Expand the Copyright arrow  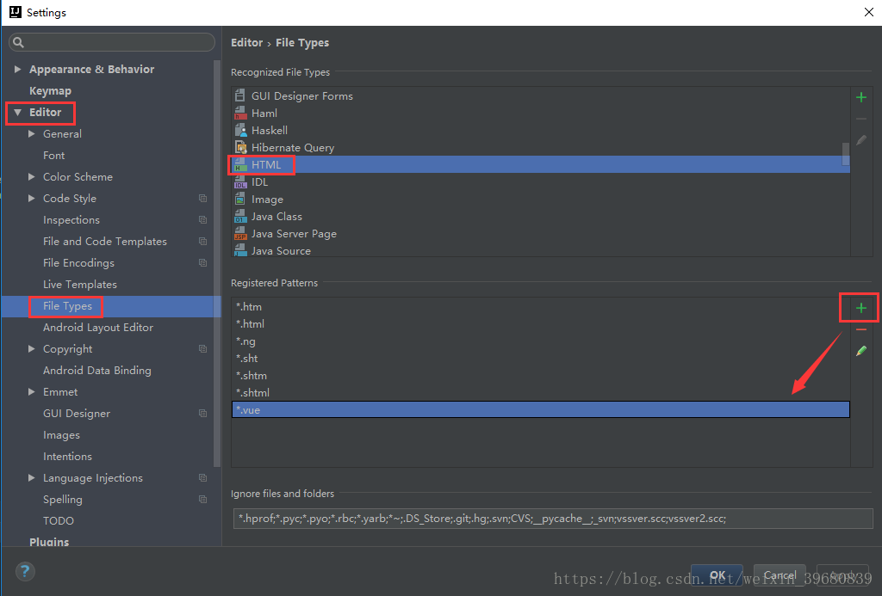pos(32,349)
